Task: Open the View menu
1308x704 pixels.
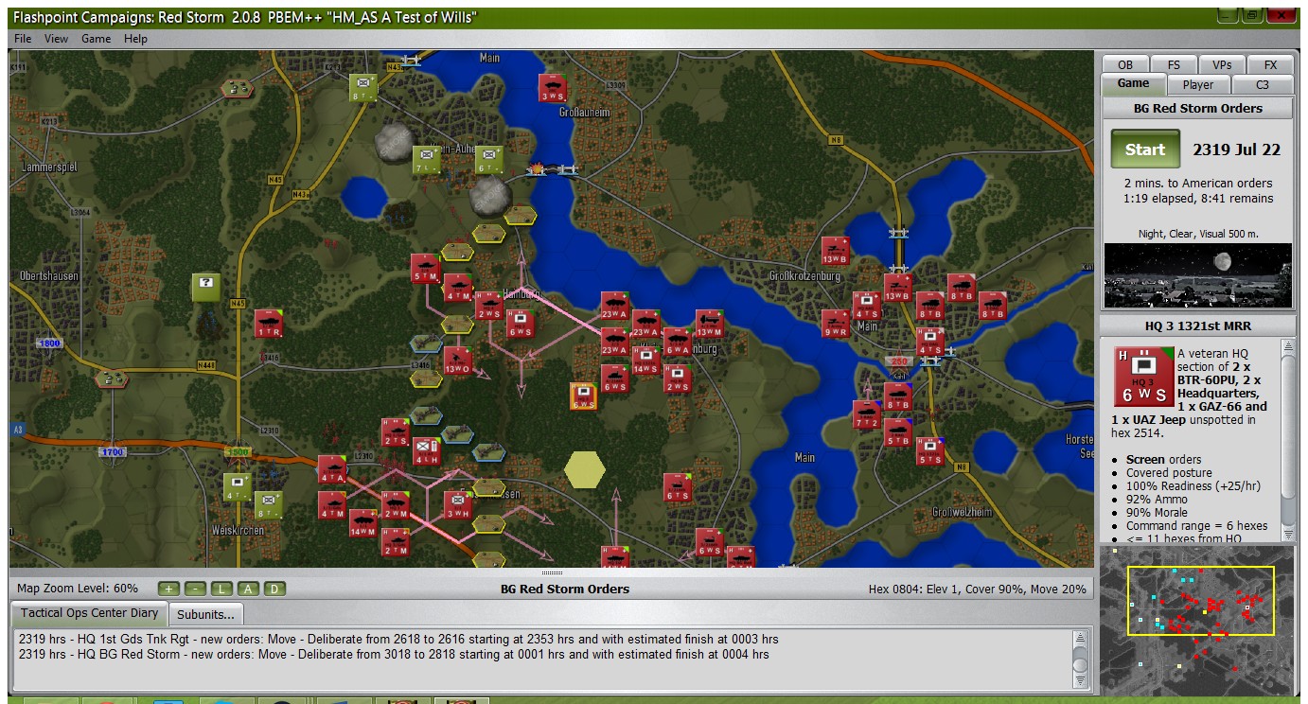Action: (x=56, y=39)
